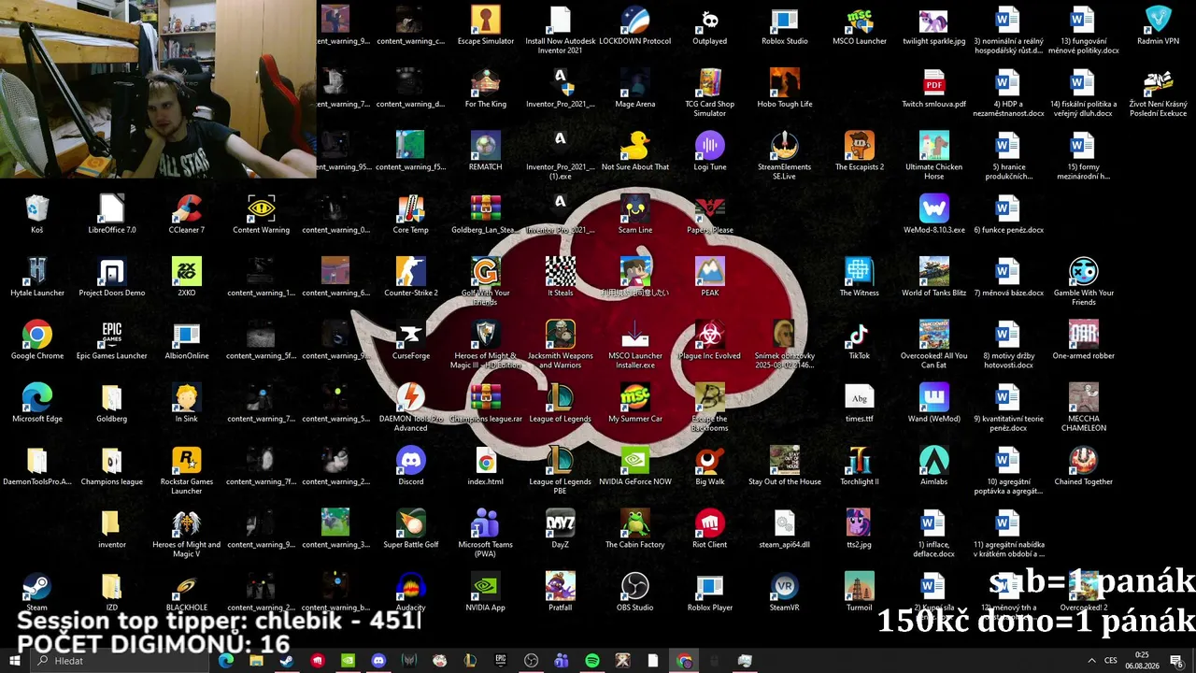Open the Logi Tune shortcut
1196x673 pixels.
709,151
